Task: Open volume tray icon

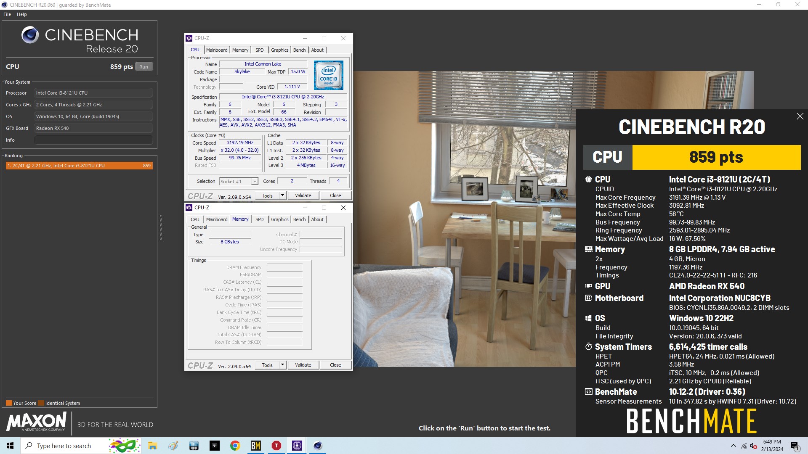Action: coord(754,446)
